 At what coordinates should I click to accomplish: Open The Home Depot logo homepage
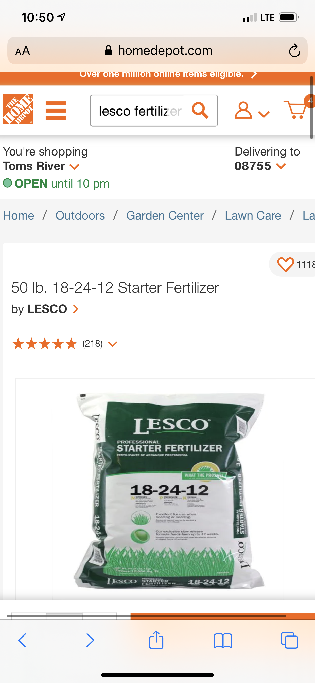pyautogui.click(x=18, y=109)
